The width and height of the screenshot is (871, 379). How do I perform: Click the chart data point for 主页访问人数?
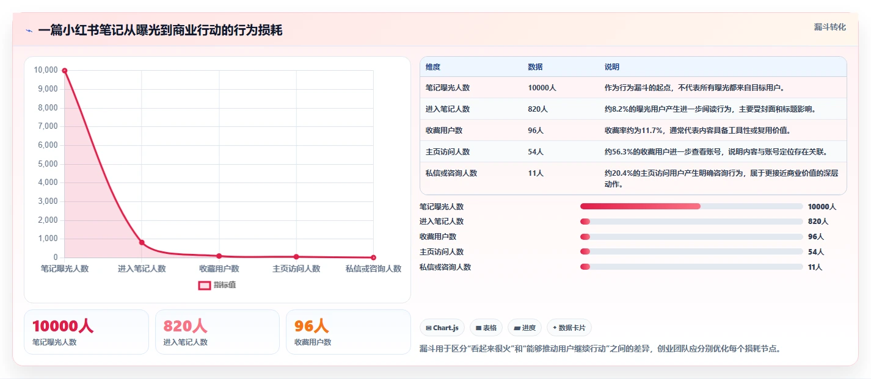[296, 256]
